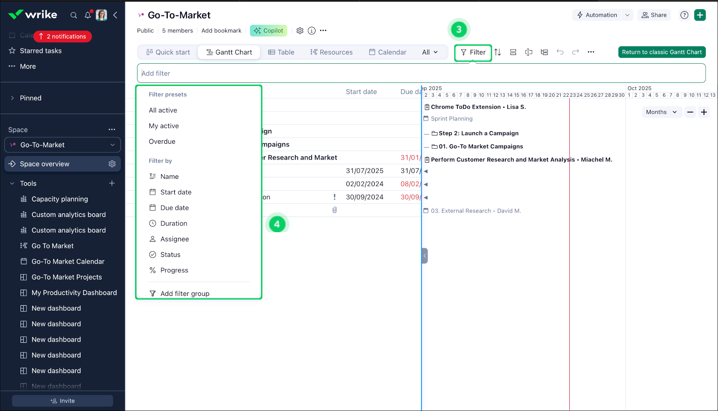
Task: Click the sort arrows icon in toolbar
Action: pos(498,52)
